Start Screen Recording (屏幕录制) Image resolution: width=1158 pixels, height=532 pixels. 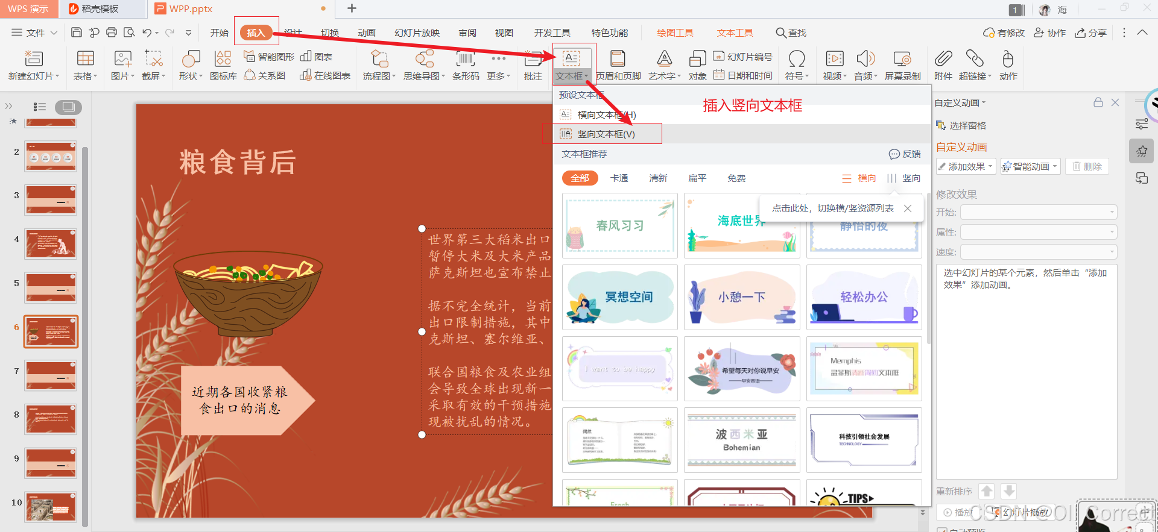coord(902,65)
